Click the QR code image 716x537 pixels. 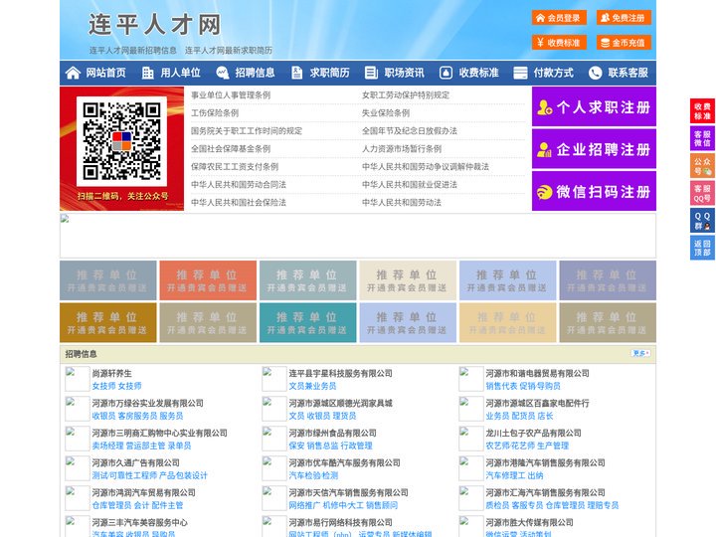coord(121,141)
